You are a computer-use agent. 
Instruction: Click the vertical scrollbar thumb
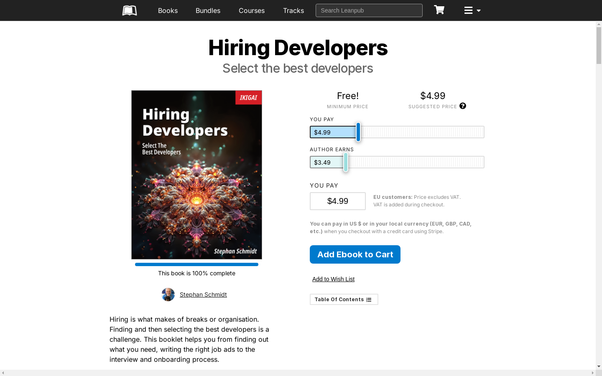coord(599,46)
